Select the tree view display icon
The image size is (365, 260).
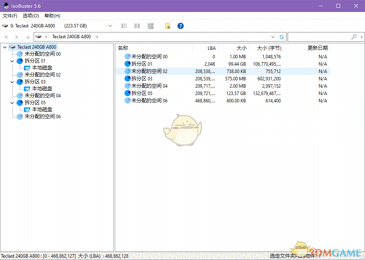(136, 26)
